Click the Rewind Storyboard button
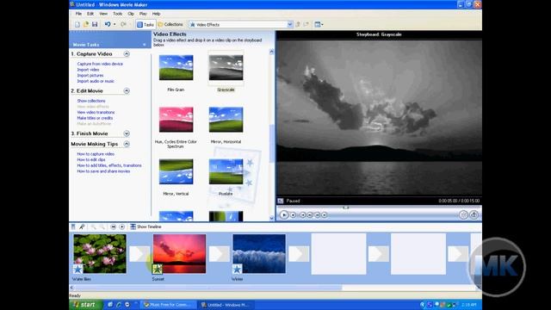551x310 pixels. coord(113,226)
